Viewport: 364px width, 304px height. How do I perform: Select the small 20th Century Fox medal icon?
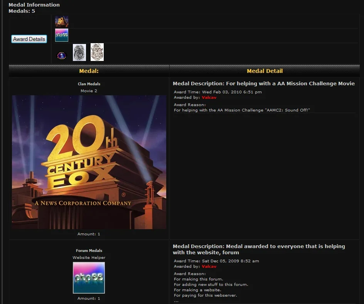click(62, 21)
